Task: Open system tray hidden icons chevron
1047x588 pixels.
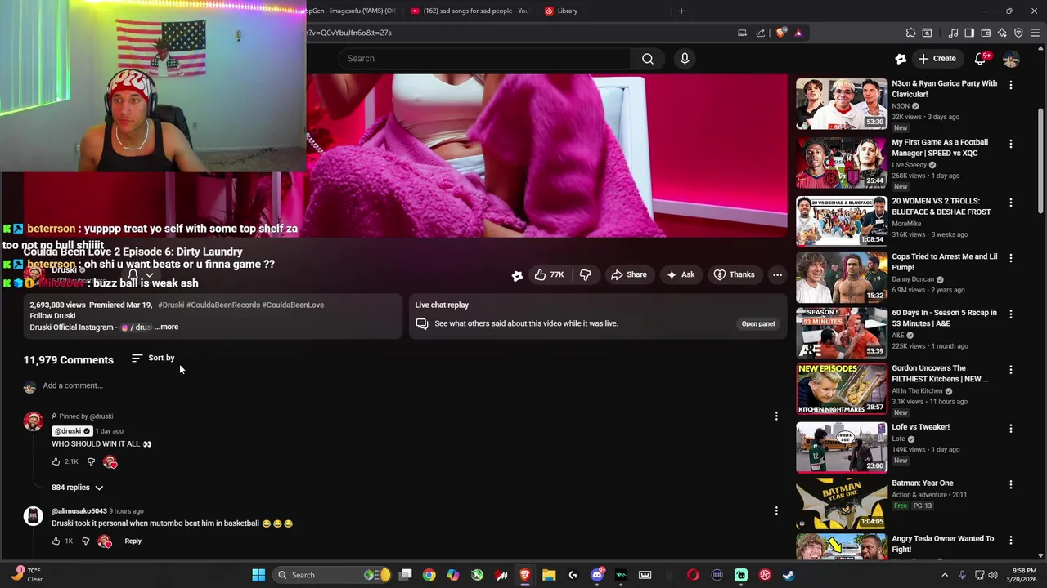Action: click(x=945, y=575)
